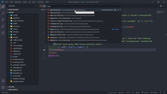Expand the Open Editors section

coord(22,10)
